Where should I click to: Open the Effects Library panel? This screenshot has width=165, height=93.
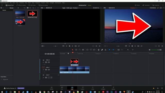21,5
